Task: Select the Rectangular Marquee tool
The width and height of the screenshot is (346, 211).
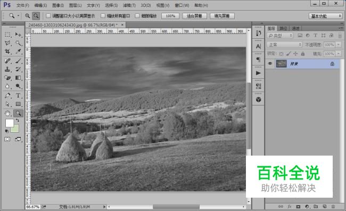Action: point(7,35)
